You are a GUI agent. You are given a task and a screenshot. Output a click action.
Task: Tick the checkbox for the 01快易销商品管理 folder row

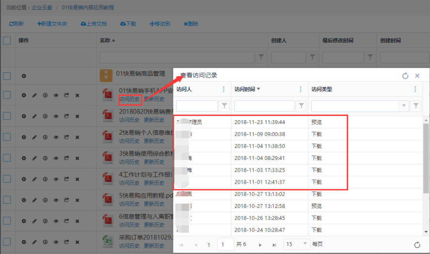(x=7, y=76)
